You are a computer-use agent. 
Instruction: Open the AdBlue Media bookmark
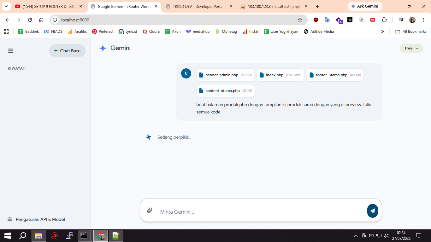tap(319, 32)
